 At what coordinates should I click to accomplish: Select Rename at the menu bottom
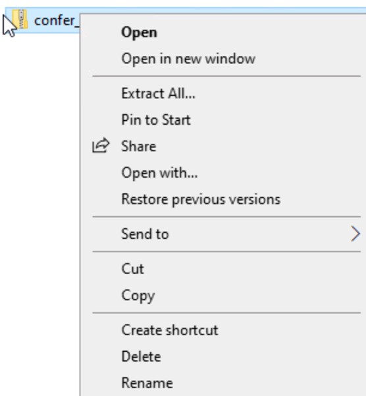(147, 383)
